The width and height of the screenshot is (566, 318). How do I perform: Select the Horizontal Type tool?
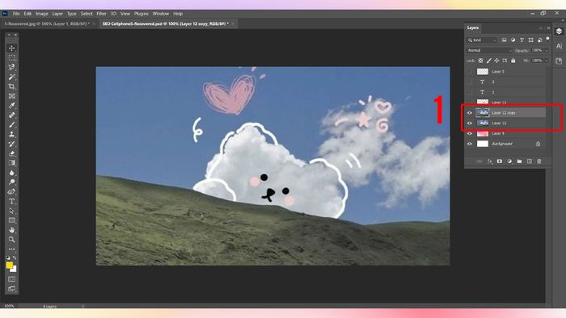[x=12, y=201]
